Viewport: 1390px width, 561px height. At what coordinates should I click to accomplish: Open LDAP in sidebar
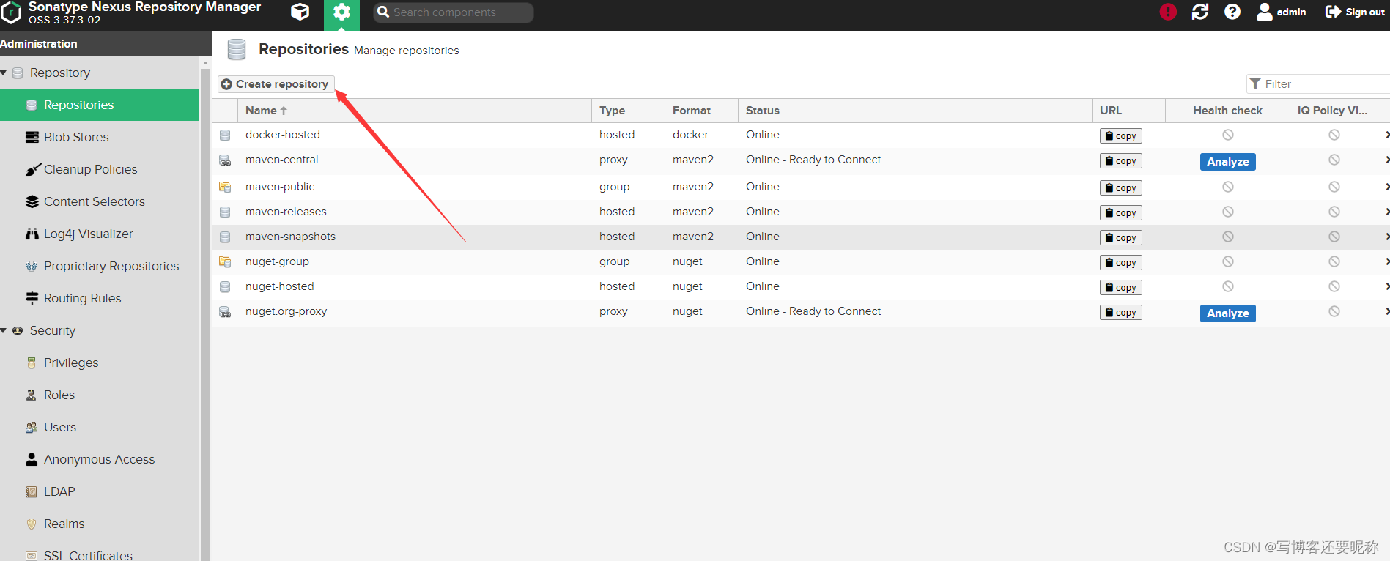[x=100, y=491]
